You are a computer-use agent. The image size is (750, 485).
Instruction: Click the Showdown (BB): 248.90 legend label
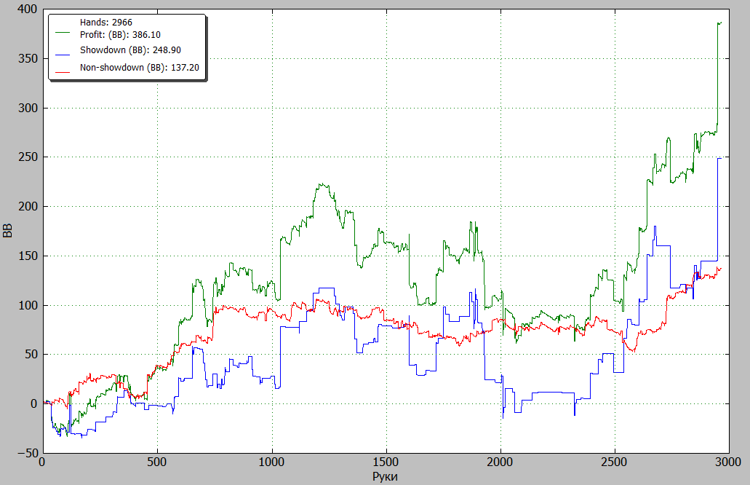click(x=130, y=50)
